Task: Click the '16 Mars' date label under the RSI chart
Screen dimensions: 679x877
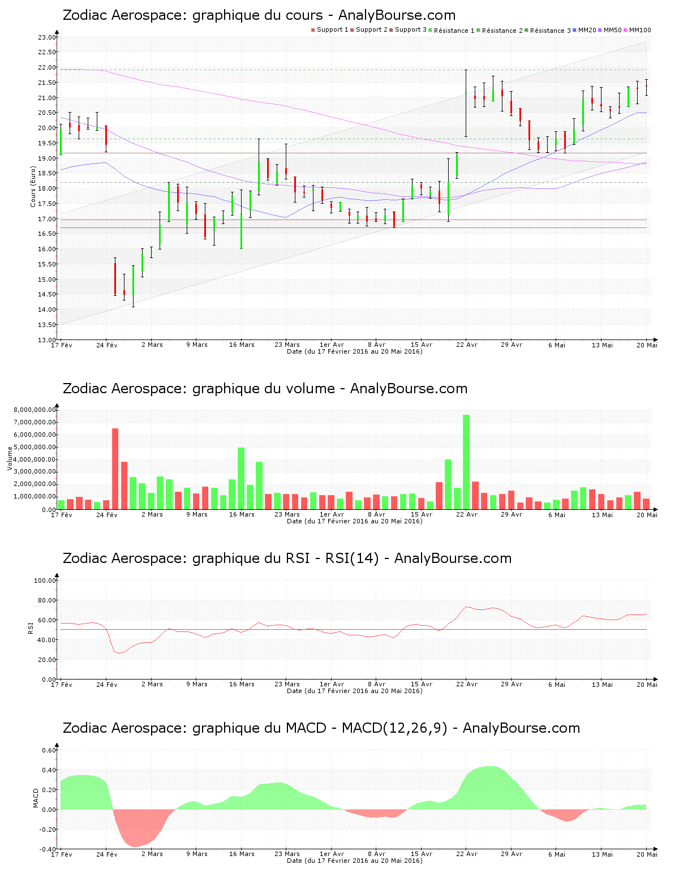Action: click(242, 684)
